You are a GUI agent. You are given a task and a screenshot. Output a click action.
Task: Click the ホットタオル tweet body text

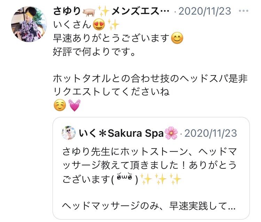[150, 85]
